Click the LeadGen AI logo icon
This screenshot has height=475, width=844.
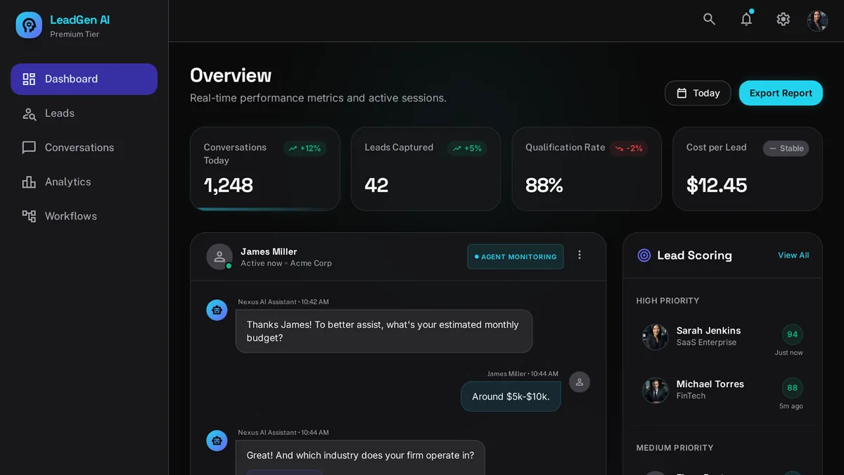[x=29, y=25]
